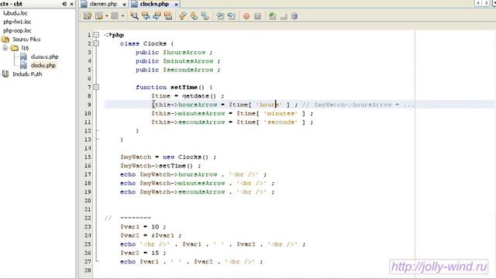The image size is (496, 279).
Task: Select the Include Path node
Action: (x=27, y=74)
